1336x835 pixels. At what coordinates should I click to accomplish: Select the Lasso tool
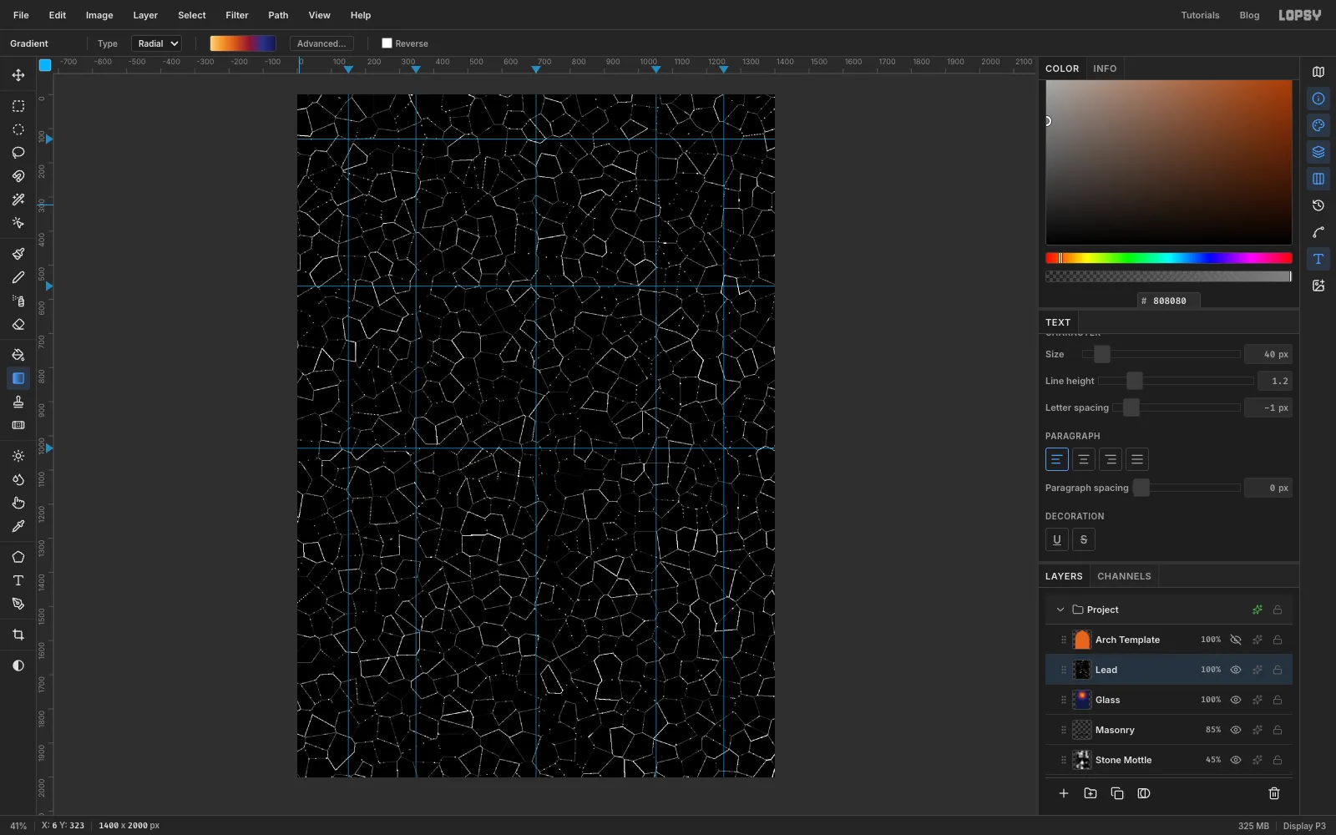pyautogui.click(x=18, y=153)
